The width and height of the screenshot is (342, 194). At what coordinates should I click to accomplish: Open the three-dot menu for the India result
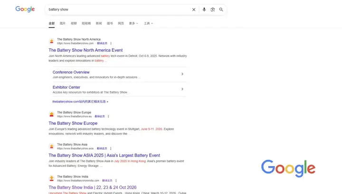(116, 181)
